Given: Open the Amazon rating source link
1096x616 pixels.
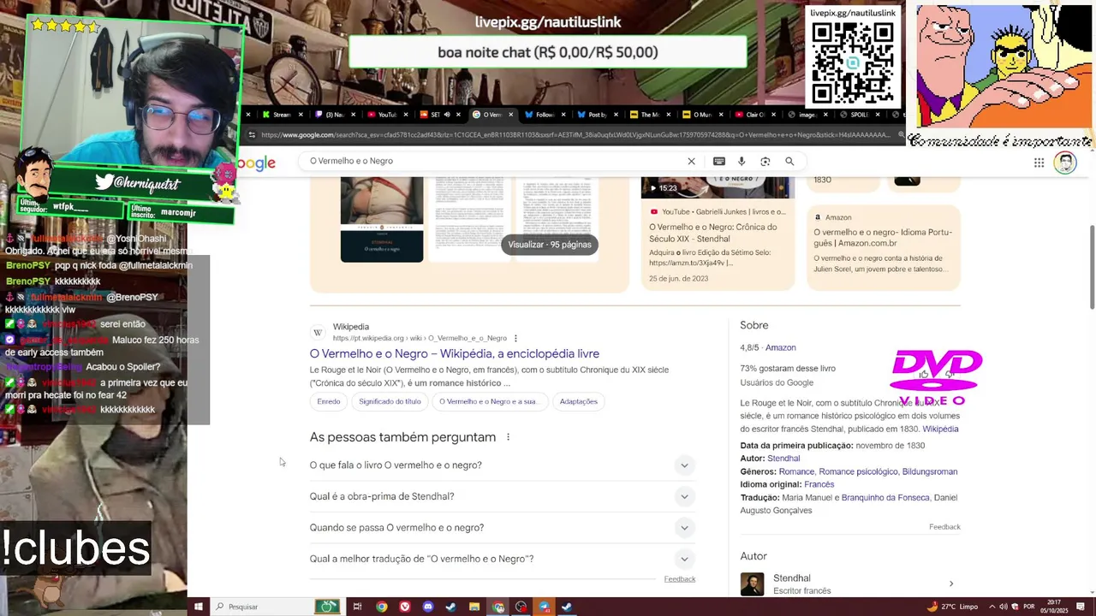Looking at the screenshot, I should [780, 347].
